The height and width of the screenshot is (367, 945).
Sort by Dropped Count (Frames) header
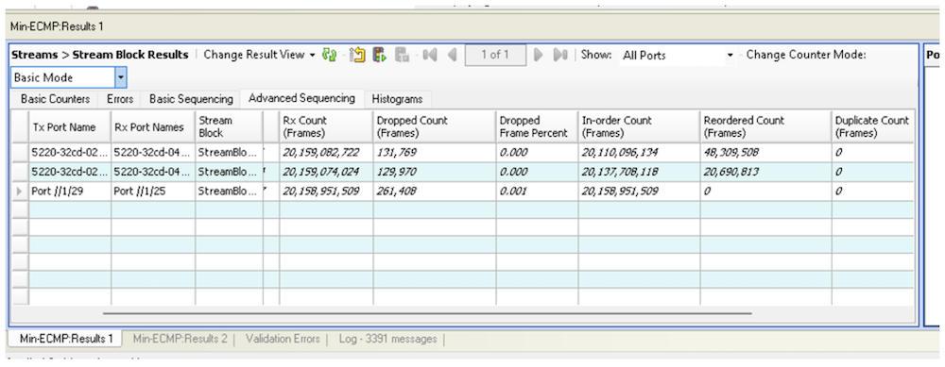coord(434,126)
